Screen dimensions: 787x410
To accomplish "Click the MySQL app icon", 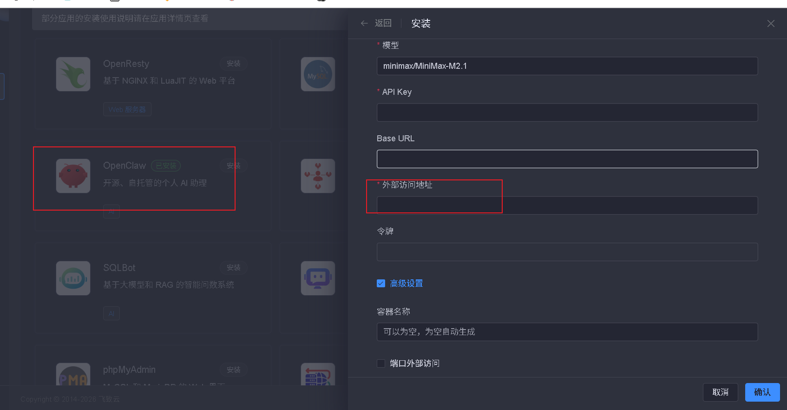I will (x=318, y=74).
